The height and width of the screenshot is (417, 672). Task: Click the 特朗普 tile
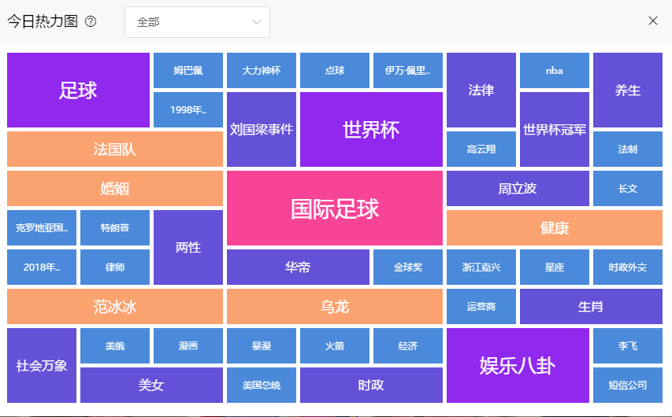(115, 228)
